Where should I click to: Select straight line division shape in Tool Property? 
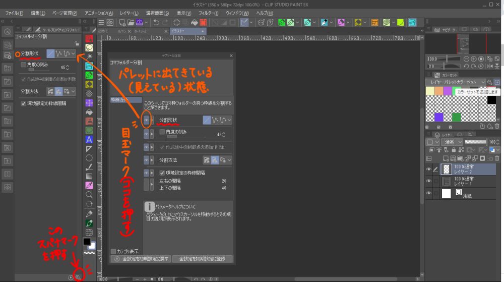click(x=51, y=53)
